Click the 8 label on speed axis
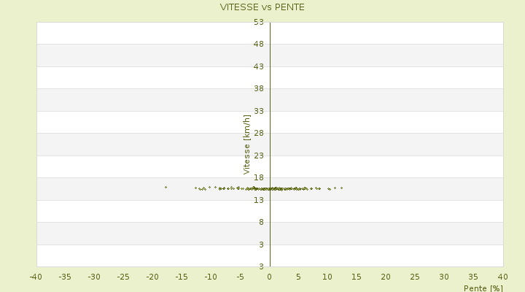 [x=261, y=222]
